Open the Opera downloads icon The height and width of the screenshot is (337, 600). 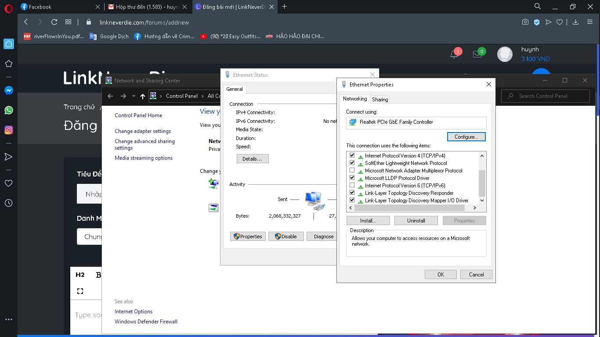(x=575, y=22)
